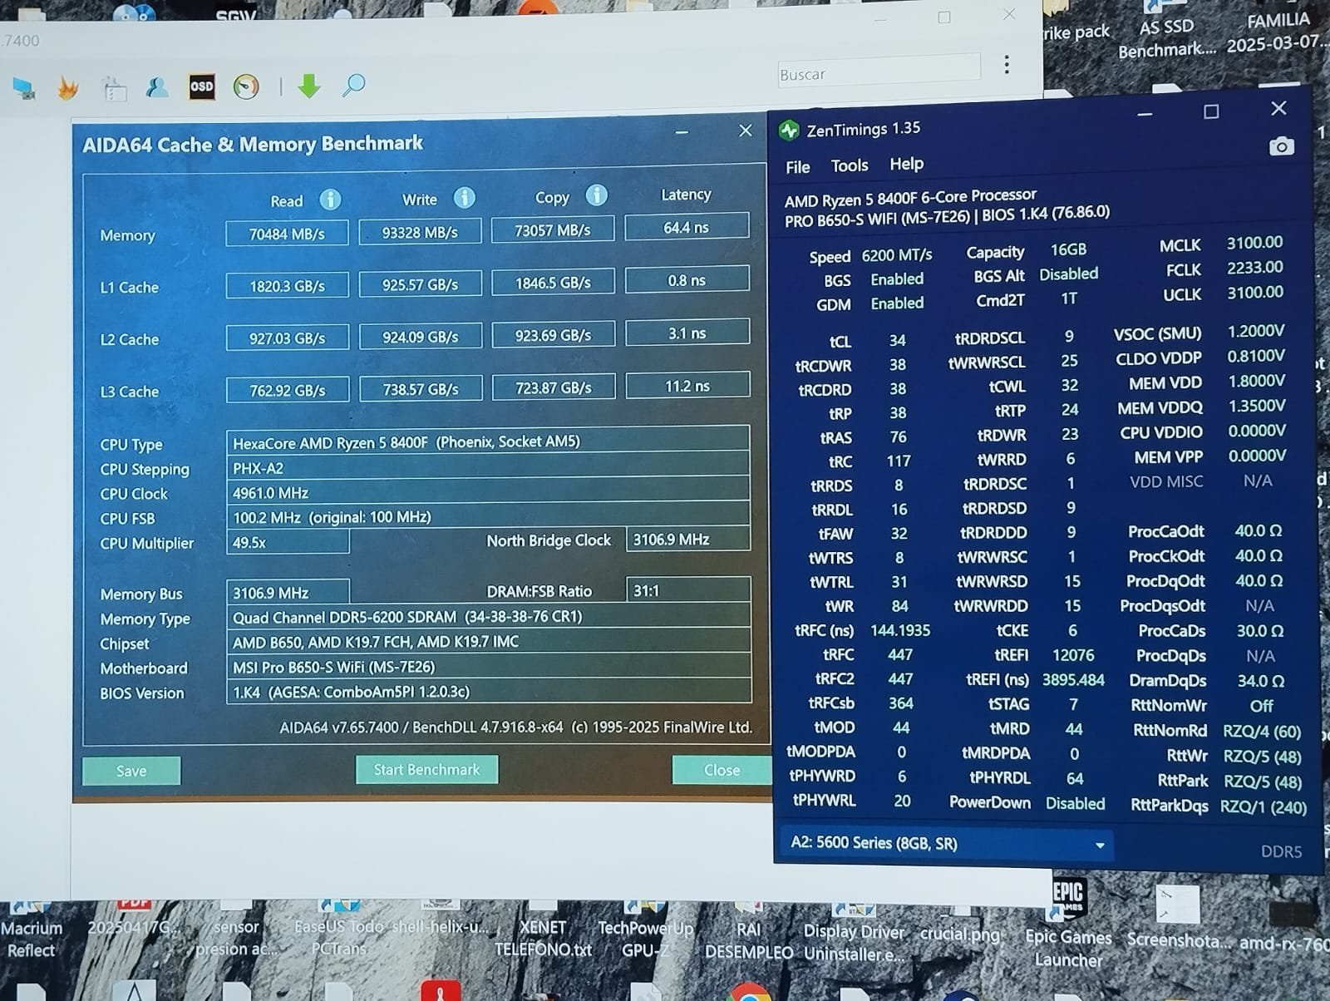Click the Motherboard MSI Pro B650-S WiFi field
This screenshot has height=1001, width=1330.
click(x=489, y=667)
